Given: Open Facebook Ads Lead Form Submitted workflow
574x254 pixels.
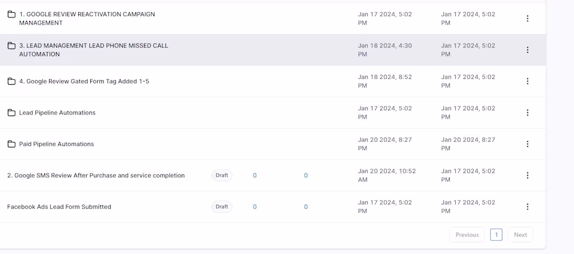Looking at the screenshot, I should [59, 207].
